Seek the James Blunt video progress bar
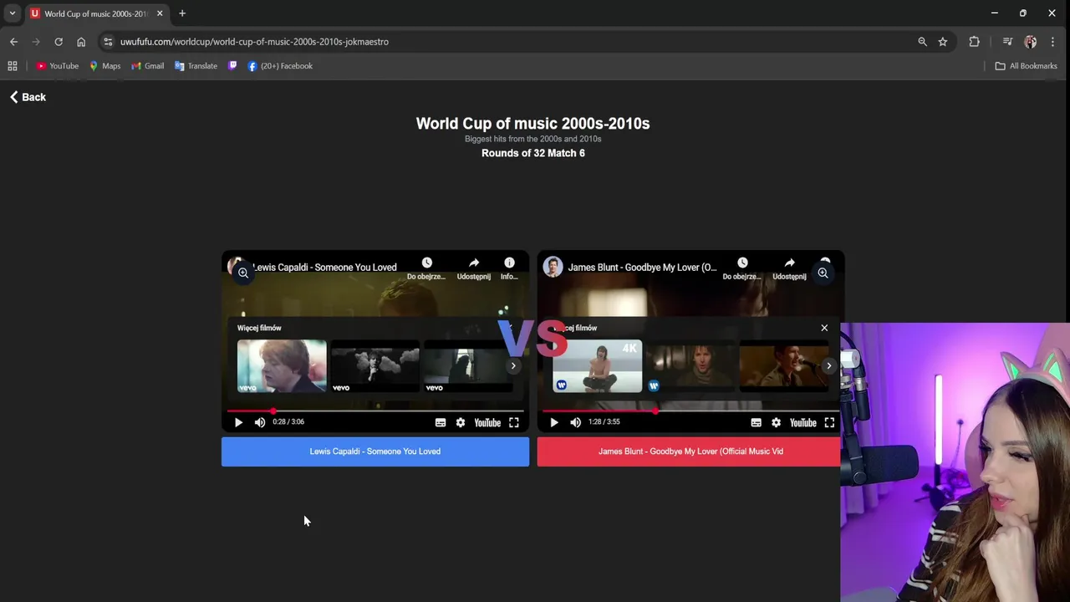Image resolution: width=1070 pixels, height=602 pixels. (x=690, y=411)
